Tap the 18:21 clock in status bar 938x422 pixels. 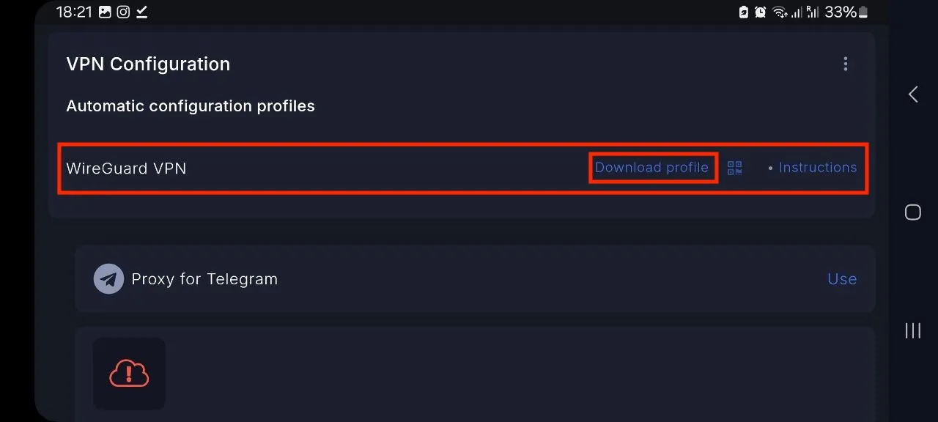coord(75,12)
